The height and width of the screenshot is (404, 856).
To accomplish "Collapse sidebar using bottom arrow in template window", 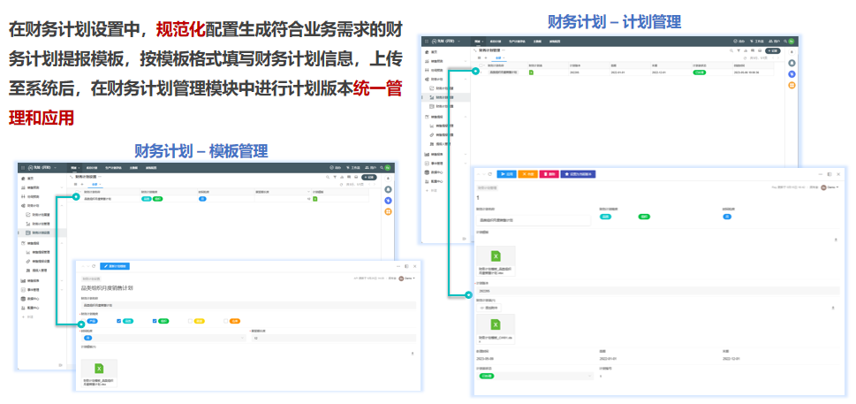I will pos(61,363).
